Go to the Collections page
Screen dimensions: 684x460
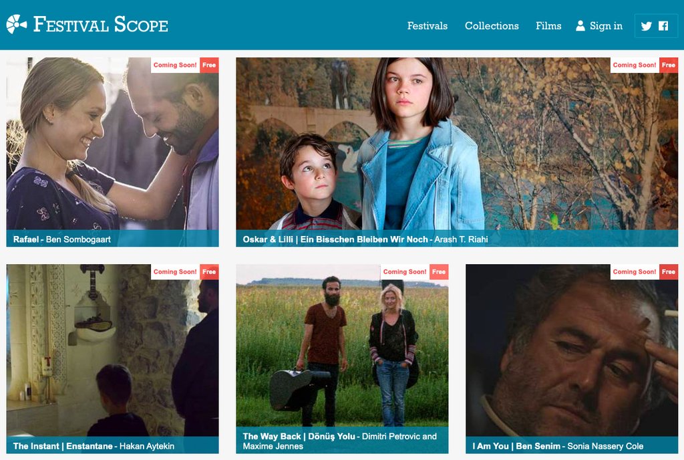[492, 26]
